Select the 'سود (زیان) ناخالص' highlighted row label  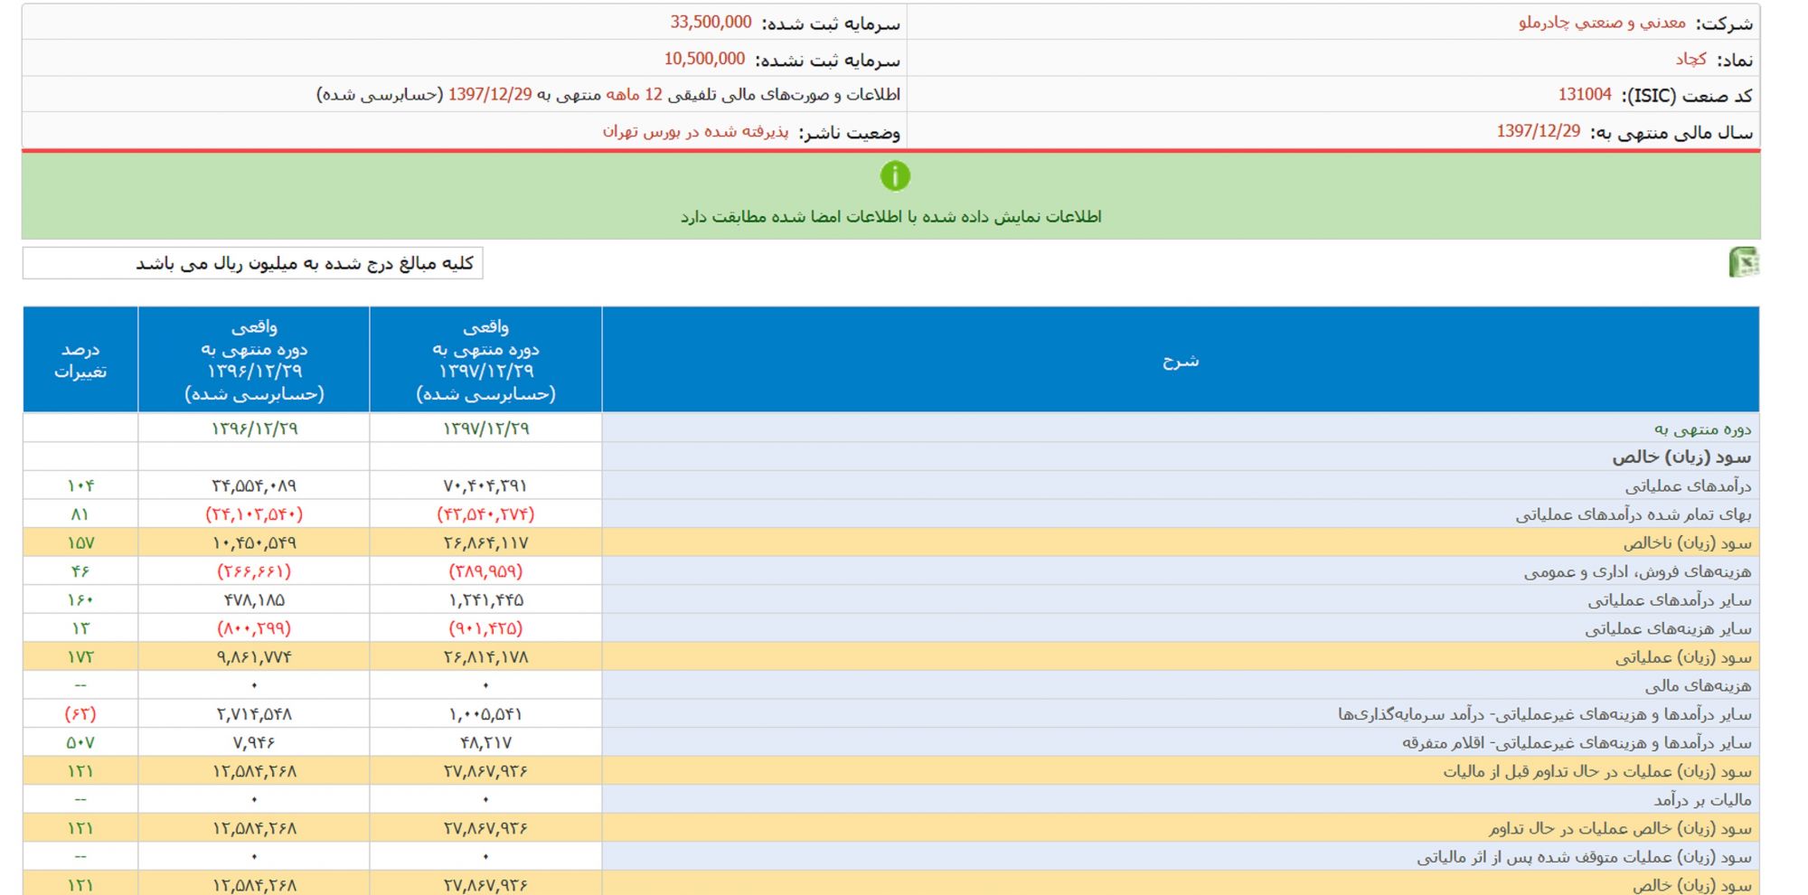[1687, 542]
